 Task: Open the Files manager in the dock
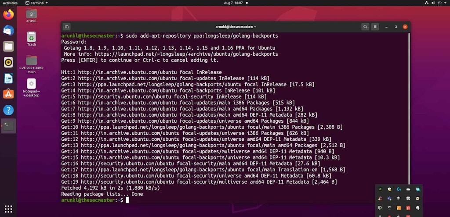(x=8, y=46)
